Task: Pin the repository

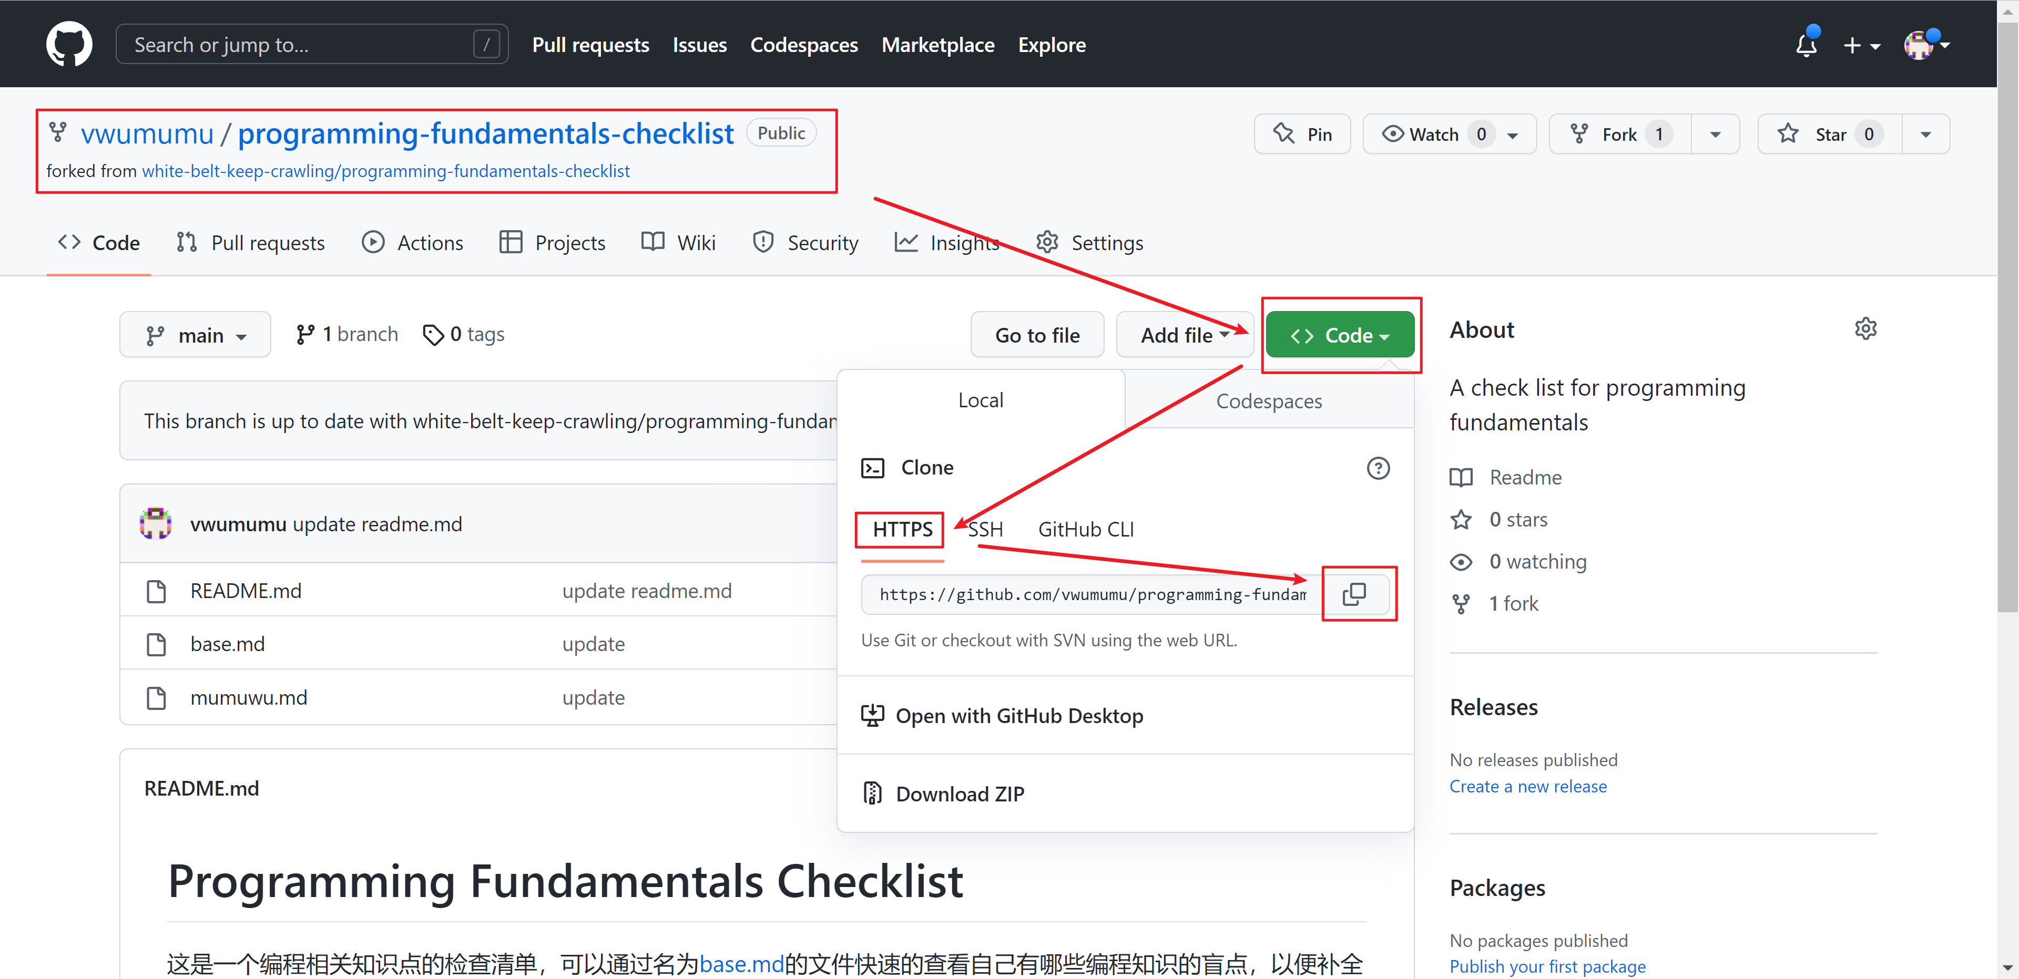Action: tap(1302, 135)
